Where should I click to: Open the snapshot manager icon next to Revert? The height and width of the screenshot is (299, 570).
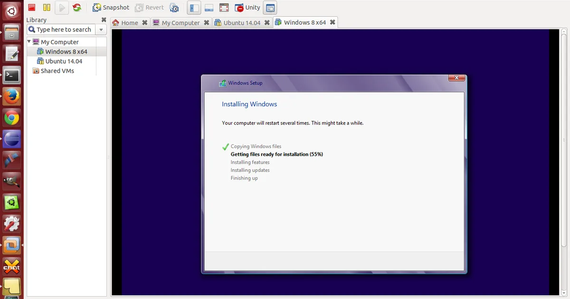coord(174,8)
